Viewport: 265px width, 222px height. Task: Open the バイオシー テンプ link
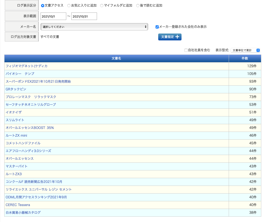tap(20, 74)
